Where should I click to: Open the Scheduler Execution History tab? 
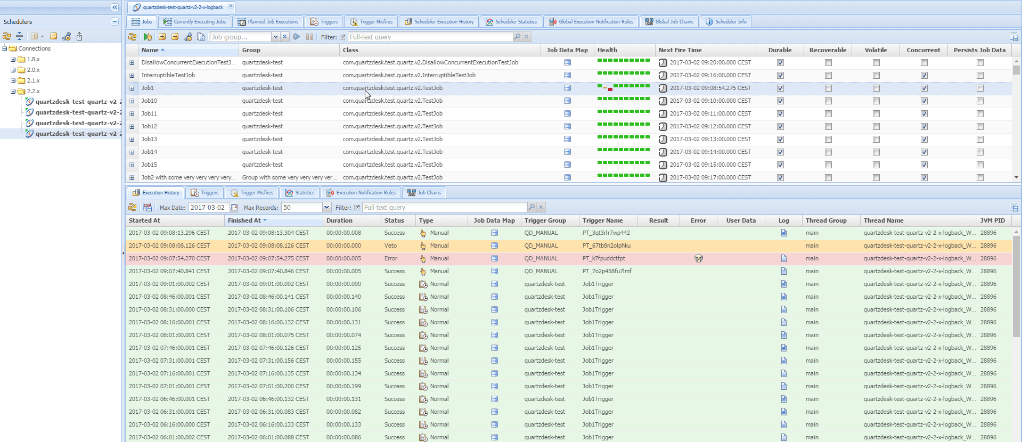pos(439,22)
